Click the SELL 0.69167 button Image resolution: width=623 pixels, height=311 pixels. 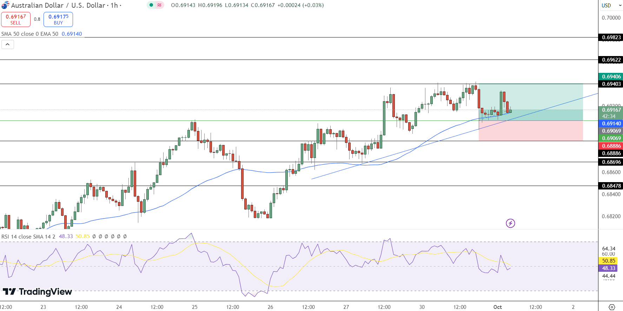tap(16, 19)
